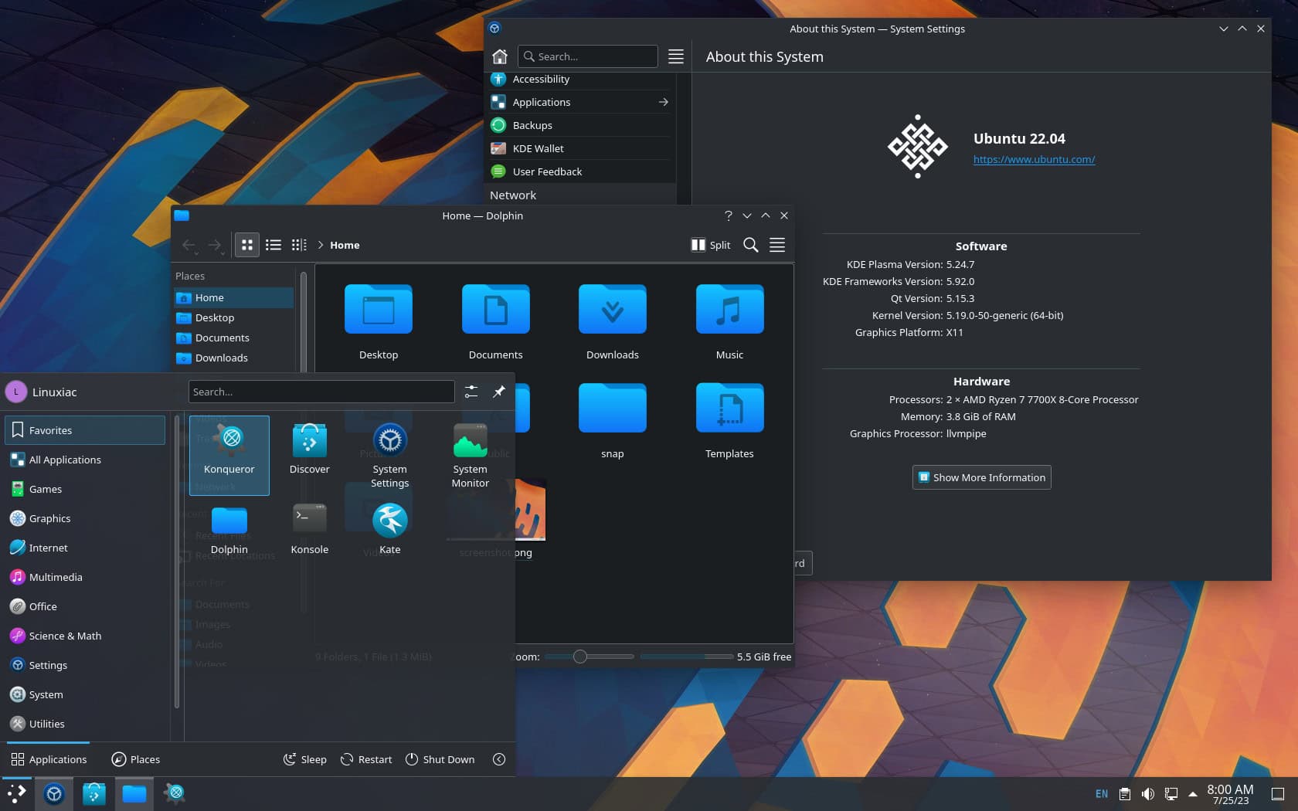Open Dolphin's hamburger menu
Screen dimensions: 1298x811
tap(777, 245)
